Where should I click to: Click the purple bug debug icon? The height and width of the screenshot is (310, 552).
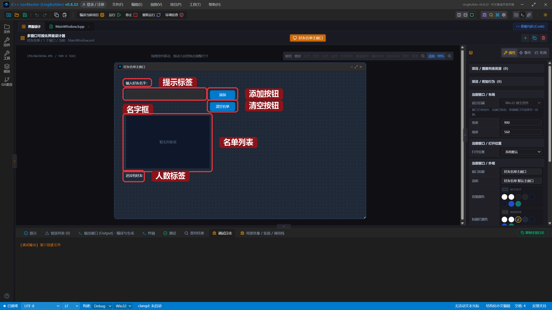484,15
